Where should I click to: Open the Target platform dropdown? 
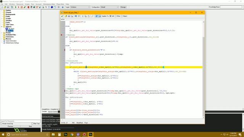point(80,7)
